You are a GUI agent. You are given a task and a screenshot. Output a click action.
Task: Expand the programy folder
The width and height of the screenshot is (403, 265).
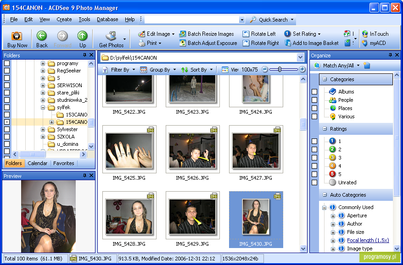pyautogui.click(x=43, y=63)
